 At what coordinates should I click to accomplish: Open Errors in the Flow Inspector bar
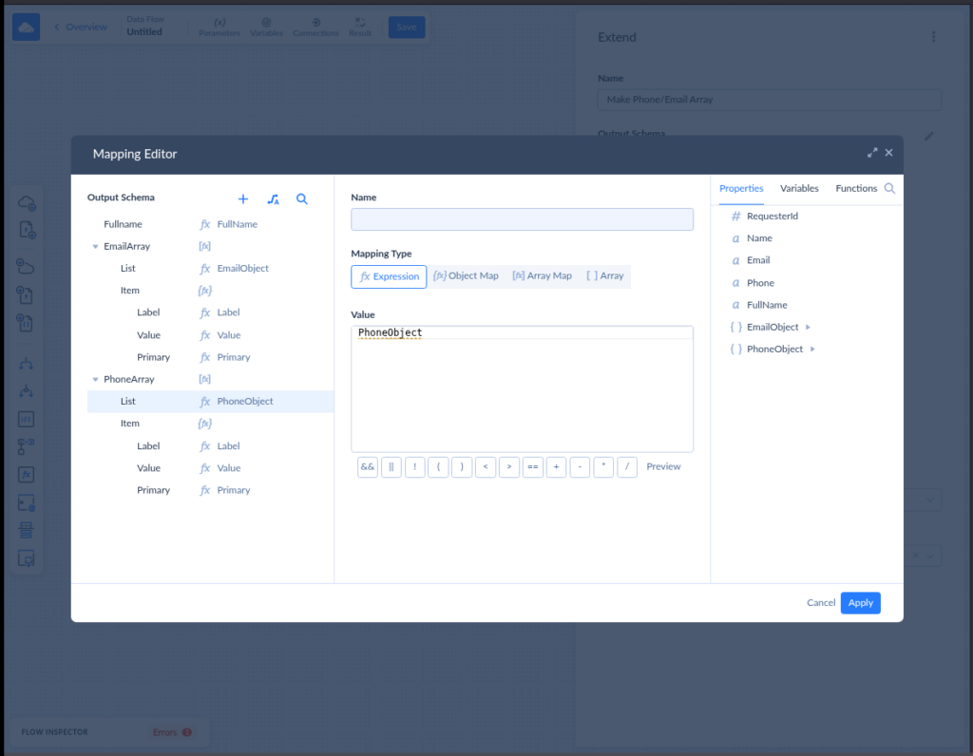172,732
